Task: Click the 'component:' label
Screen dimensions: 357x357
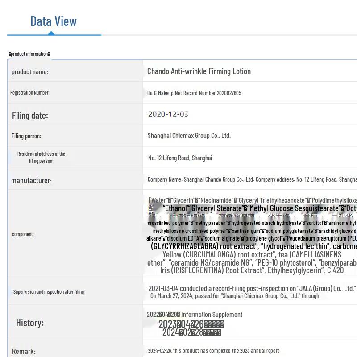Action: point(23,234)
